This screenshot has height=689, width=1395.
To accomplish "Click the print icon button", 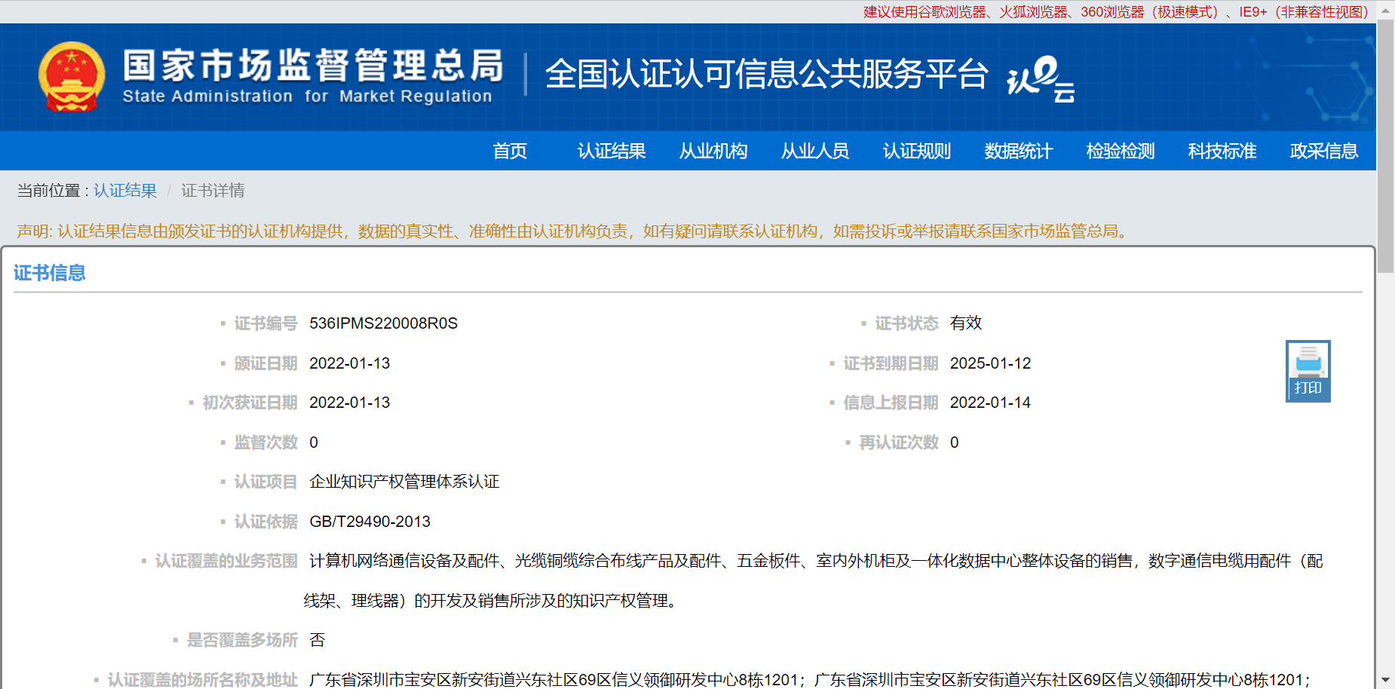I will click(x=1308, y=370).
